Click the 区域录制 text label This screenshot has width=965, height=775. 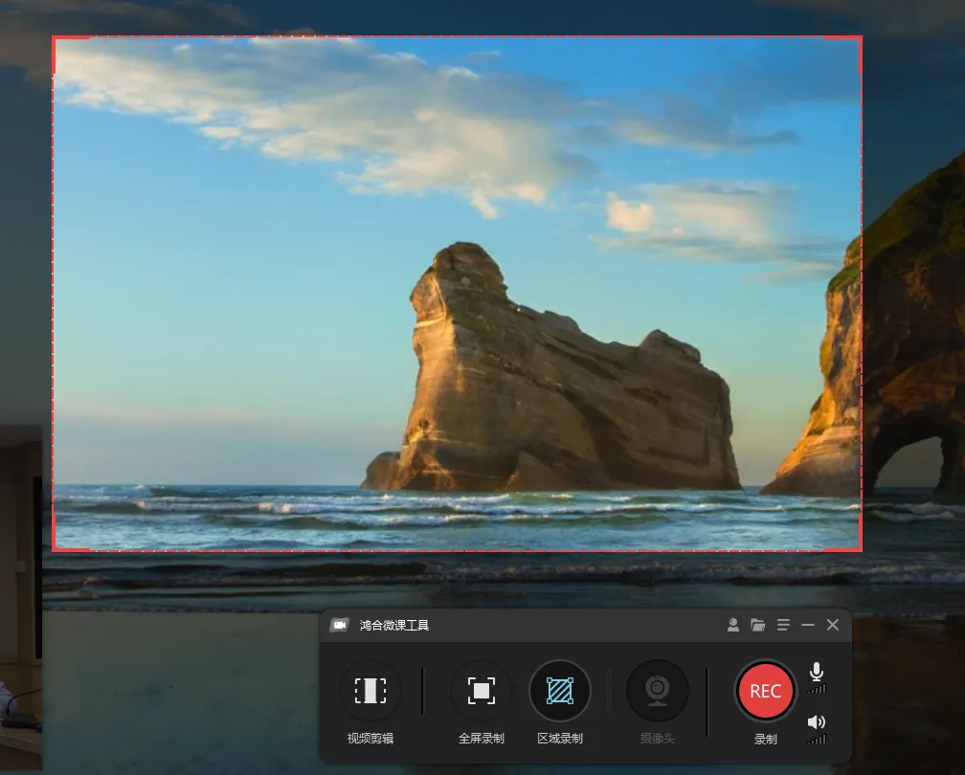559,738
